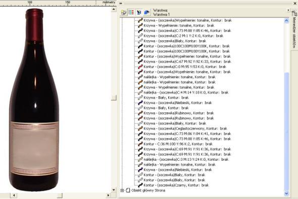This screenshot has width=298, height=199.
Task: Select the Kontur C:0 M:95 Y:53 red icon
Action: 140,67
